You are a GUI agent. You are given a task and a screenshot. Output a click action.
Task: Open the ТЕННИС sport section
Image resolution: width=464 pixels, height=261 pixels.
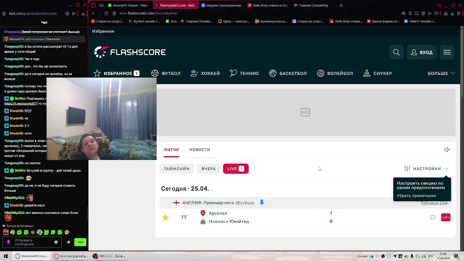click(x=244, y=73)
